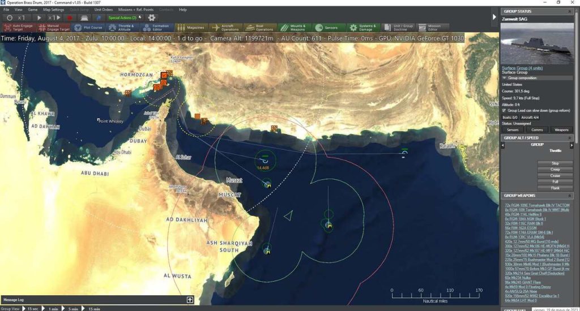Open Aircraft Operations
The width and height of the screenshot is (580, 311).
225,28
